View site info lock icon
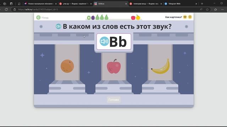227x127 pixels. [15, 10]
